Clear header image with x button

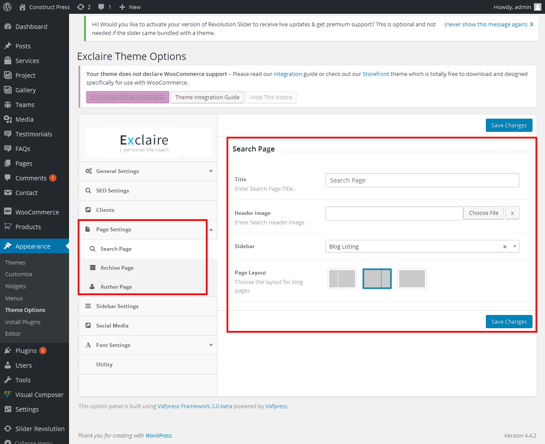[x=512, y=213]
